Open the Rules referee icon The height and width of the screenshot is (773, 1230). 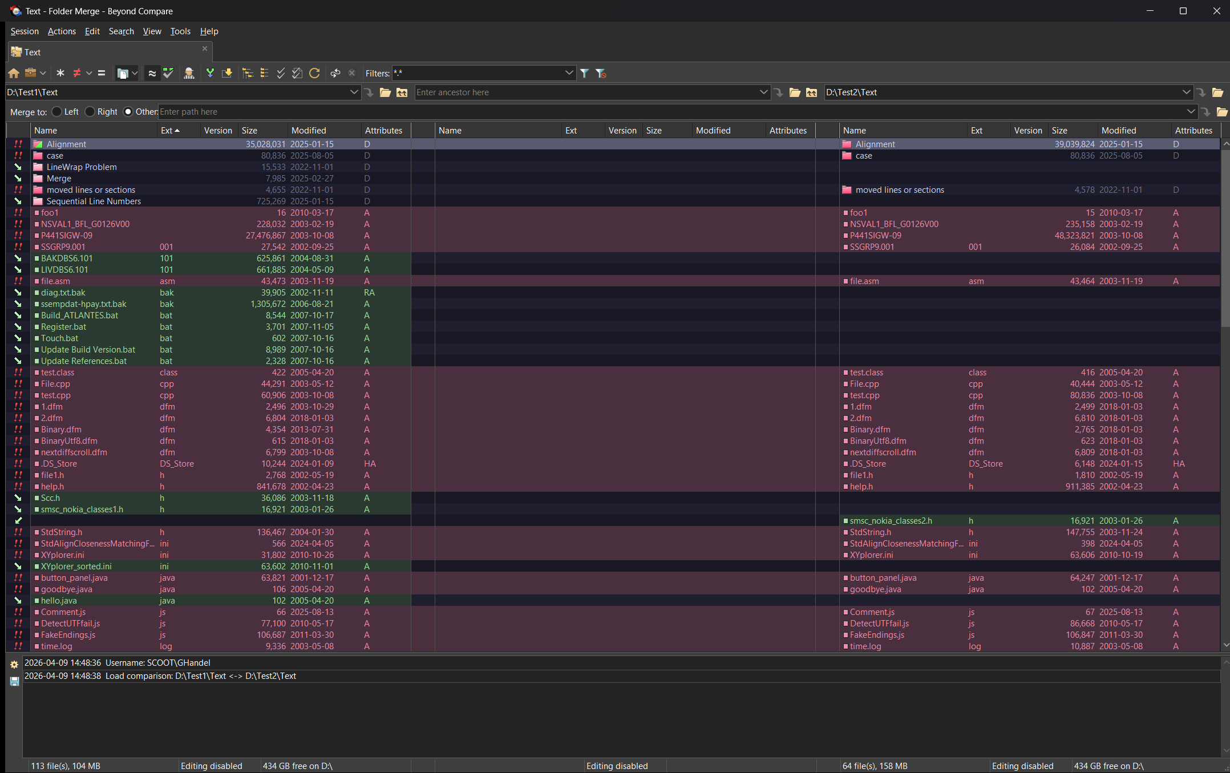pos(189,73)
